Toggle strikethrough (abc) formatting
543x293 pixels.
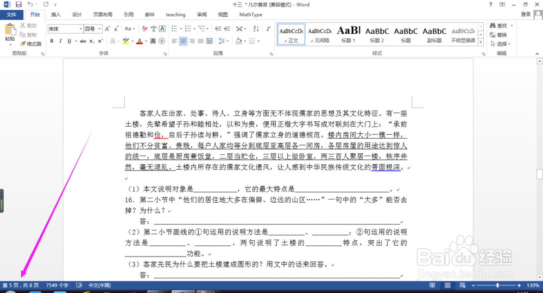coord(83,41)
